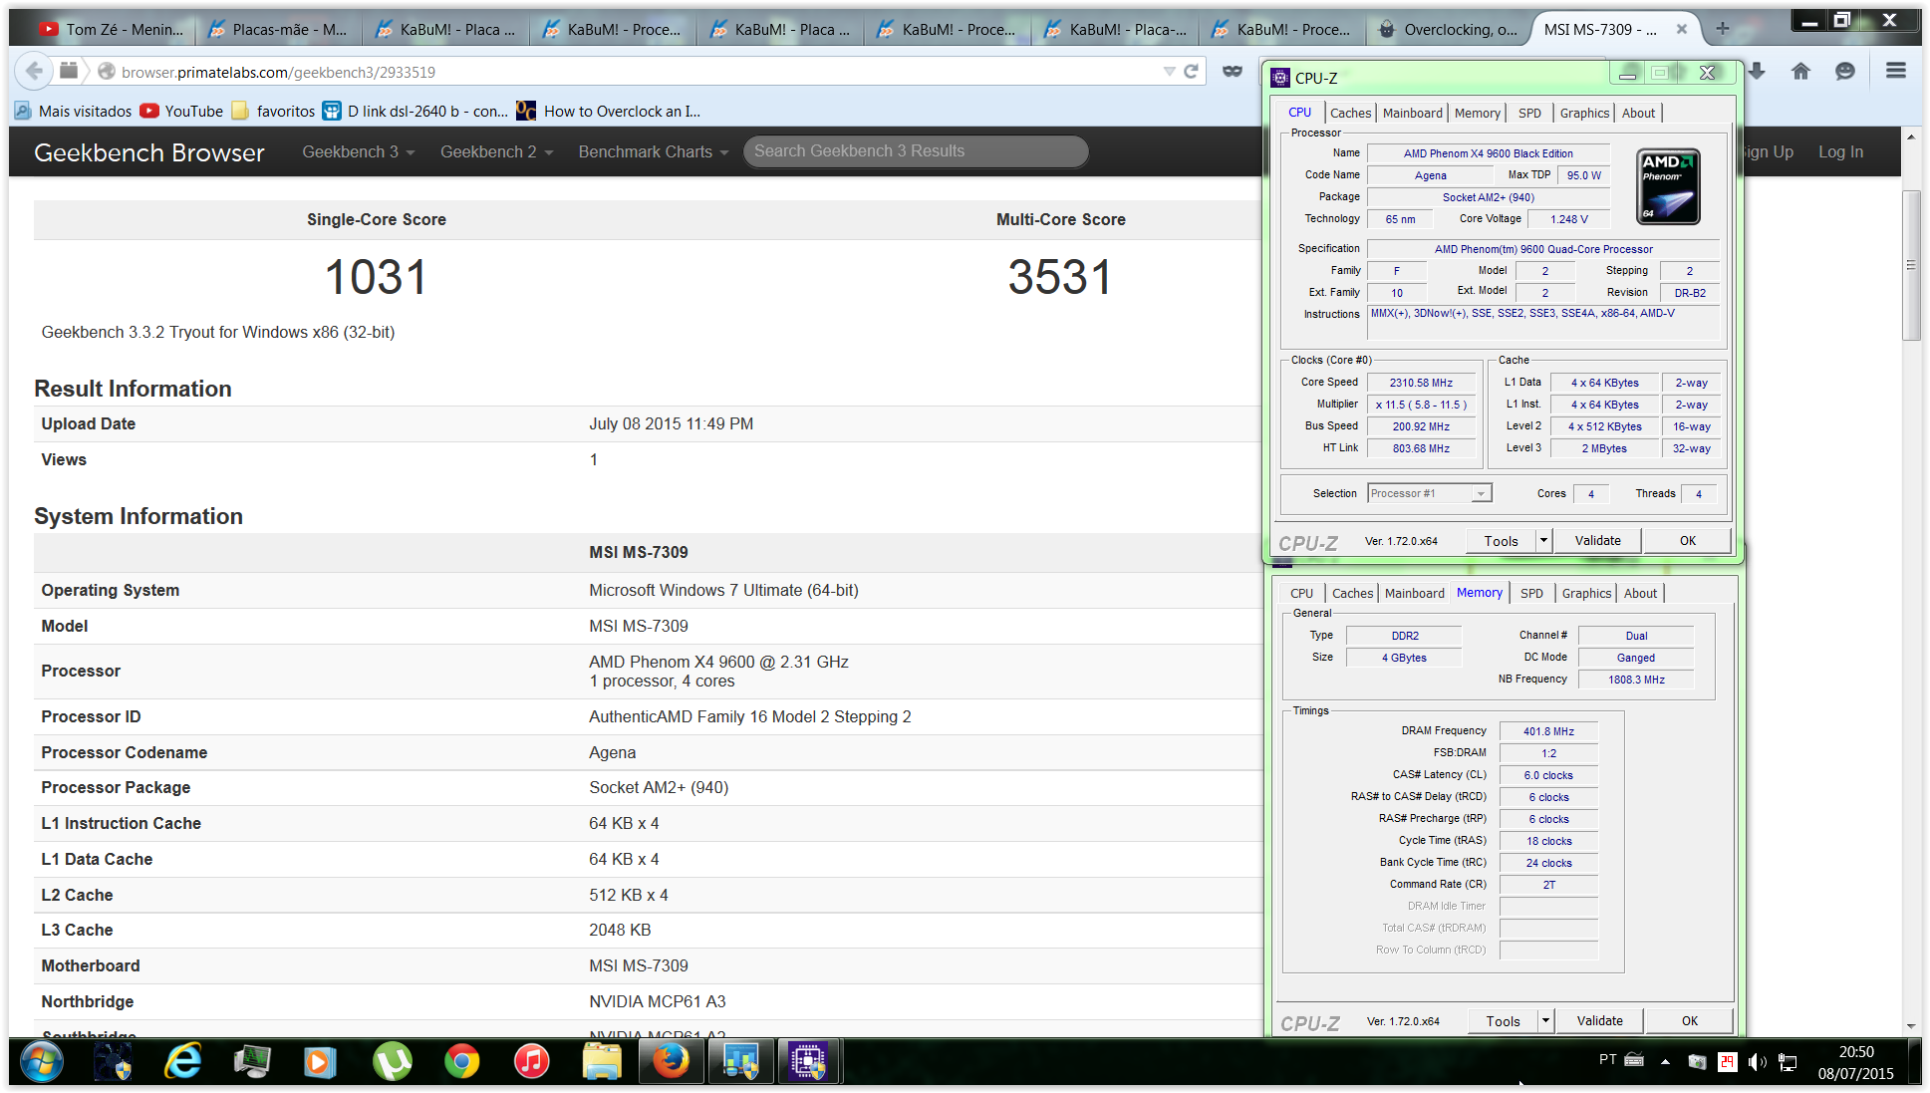Click the AMD Phenom logo in CPU-Z
Viewport: 1930px width, 1093px height.
pos(1668,186)
